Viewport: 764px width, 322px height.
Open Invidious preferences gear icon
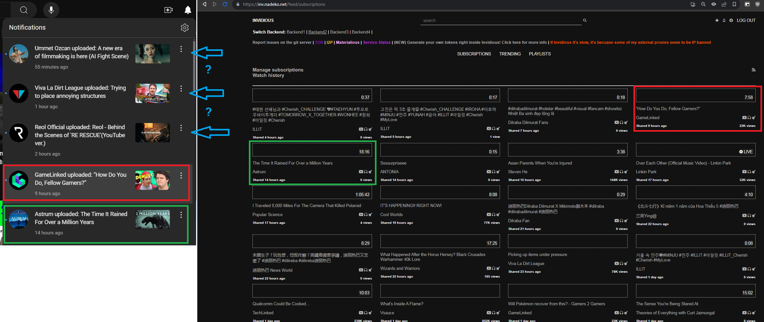click(x=731, y=20)
